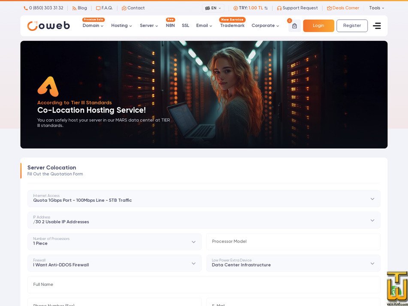
Task: Click the flag icon beside EN
Action: [x=207, y=8]
